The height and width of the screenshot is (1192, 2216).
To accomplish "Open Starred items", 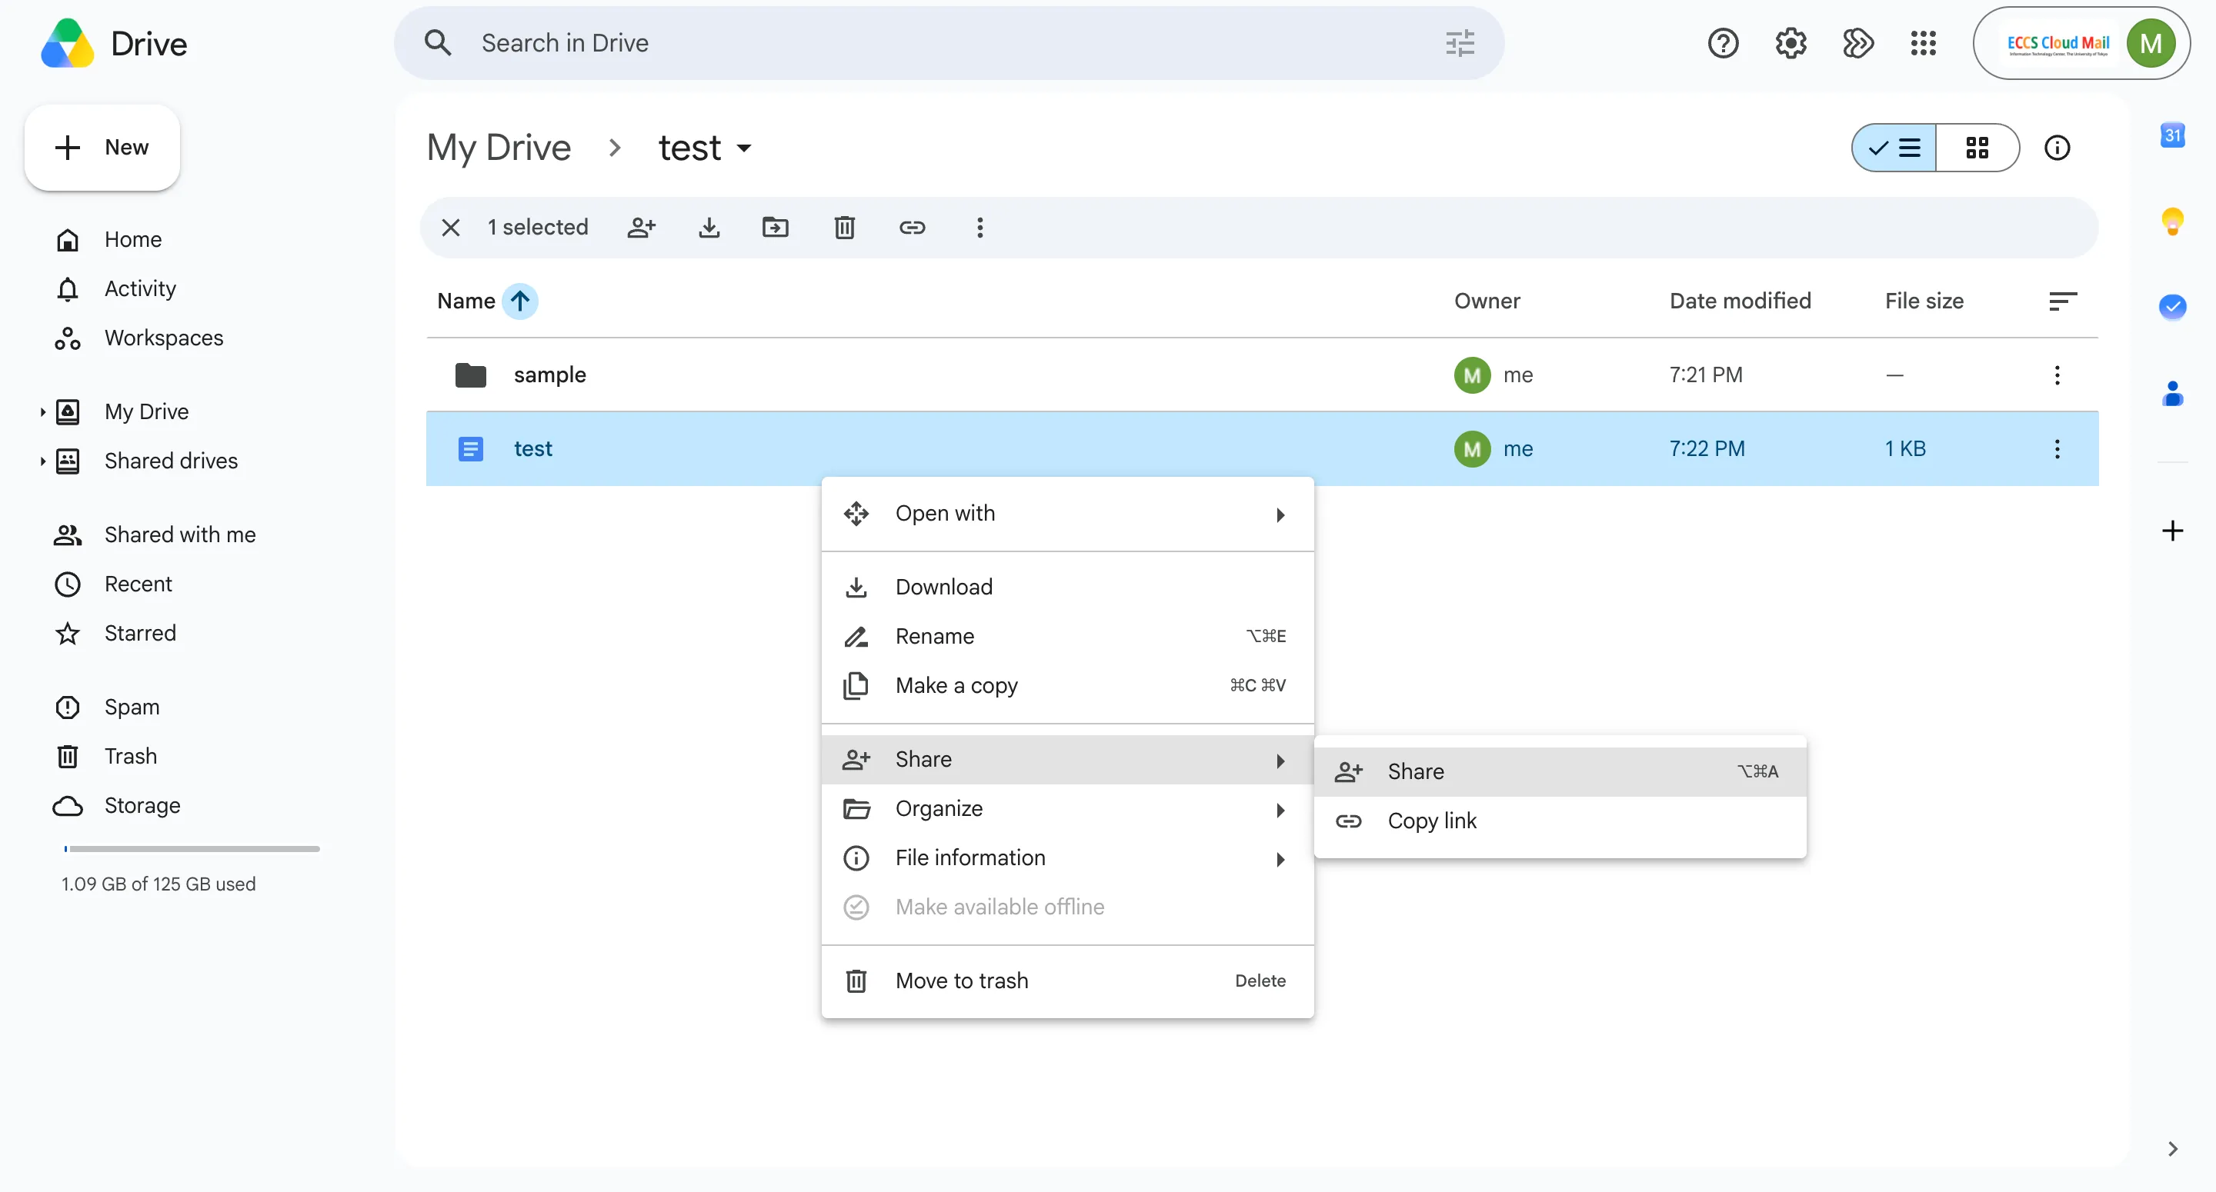I will (x=140, y=633).
